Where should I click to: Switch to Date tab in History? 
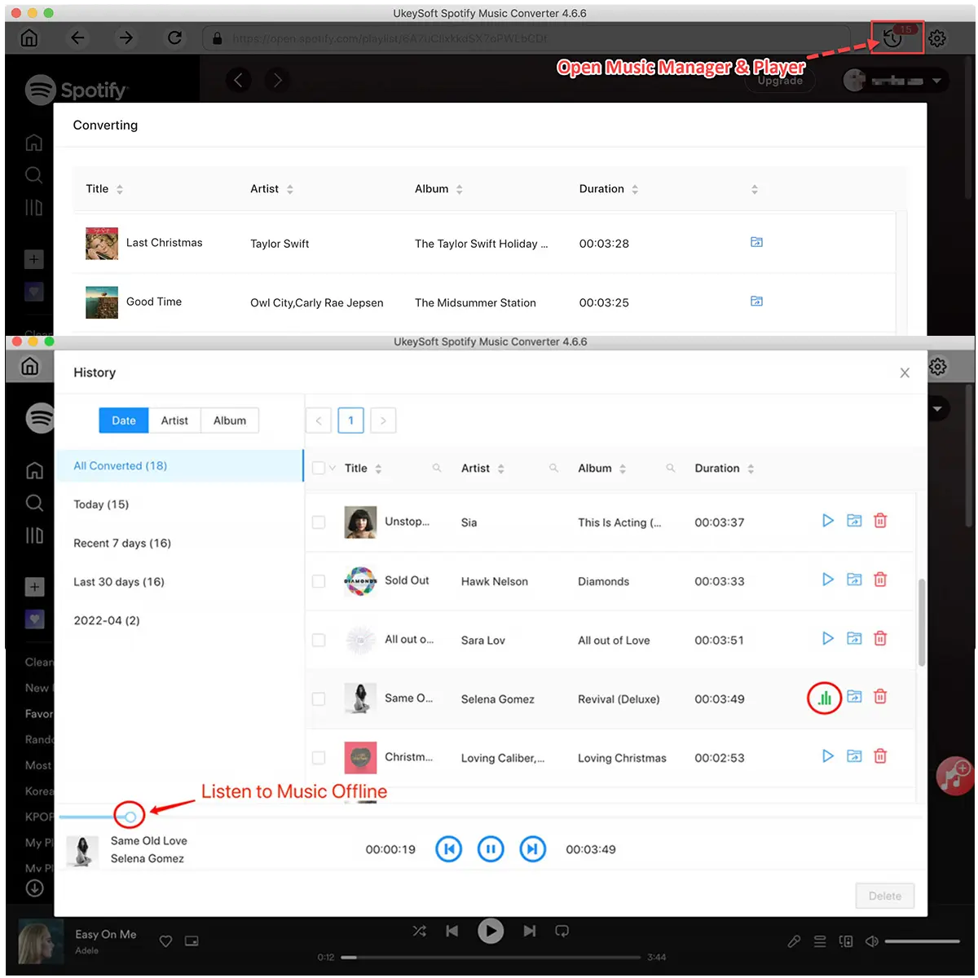[x=124, y=421]
